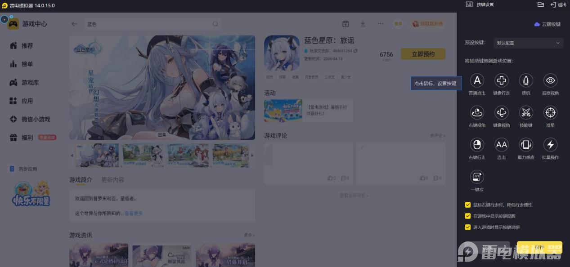Select the 技能键 crossed swords icon

tap(526, 112)
